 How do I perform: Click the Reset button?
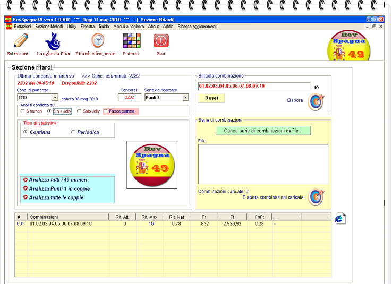pos(212,98)
